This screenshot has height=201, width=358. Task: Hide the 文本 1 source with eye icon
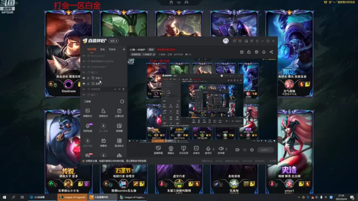[84, 78]
